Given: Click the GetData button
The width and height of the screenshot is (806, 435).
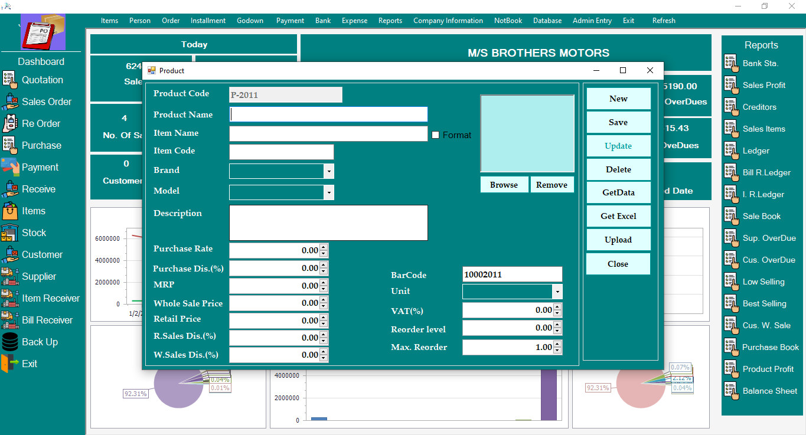Looking at the screenshot, I should (x=618, y=192).
